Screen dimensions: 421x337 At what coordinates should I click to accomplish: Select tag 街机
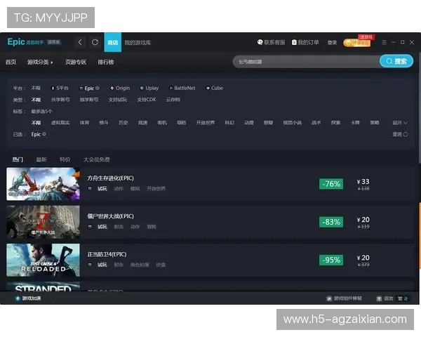tap(162, 123)
